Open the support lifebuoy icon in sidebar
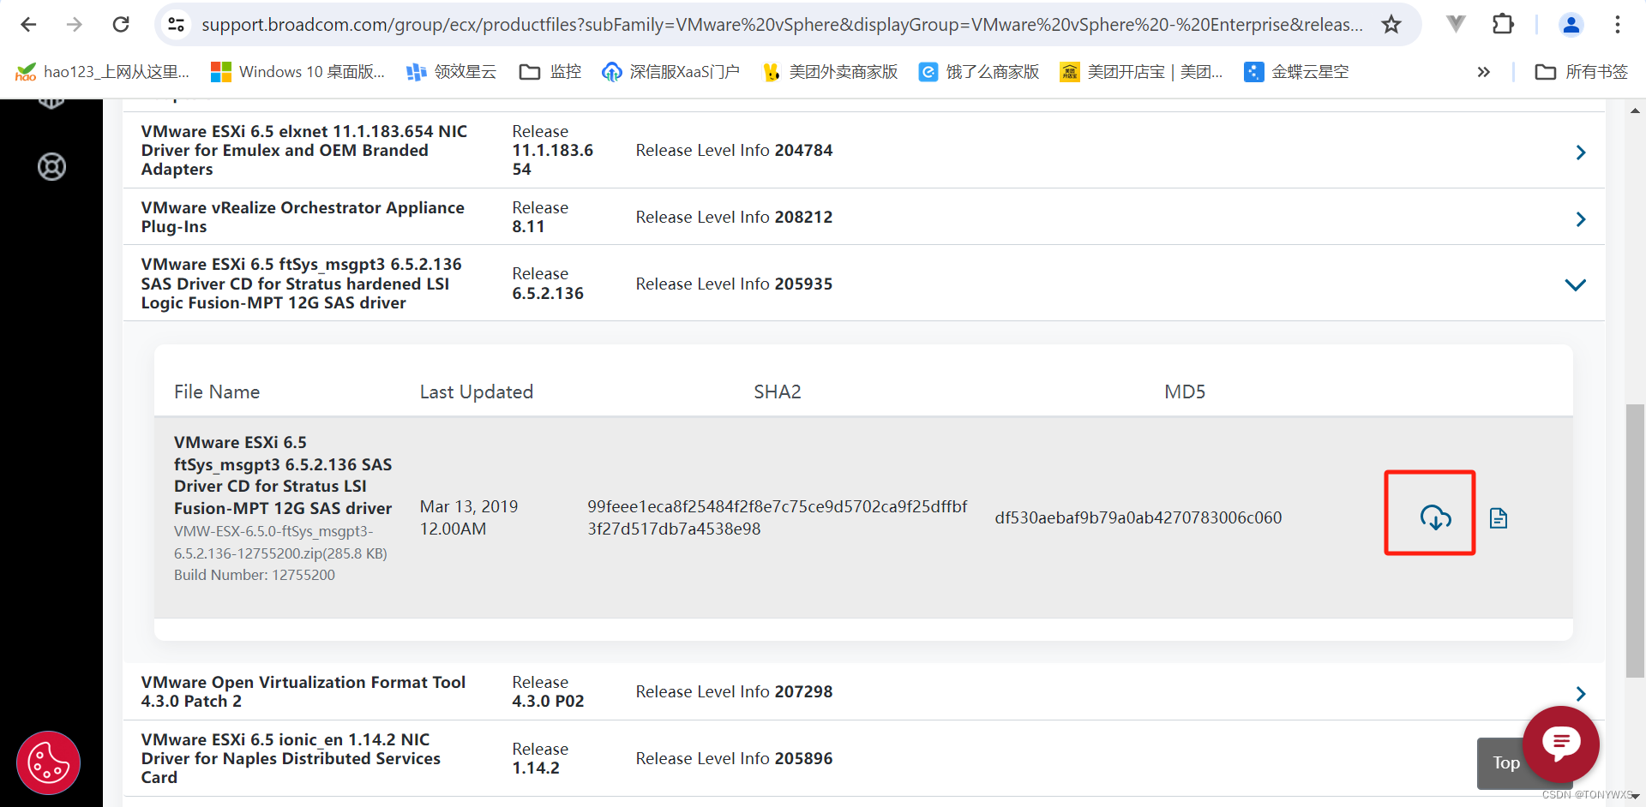 (x=51, y=166)
